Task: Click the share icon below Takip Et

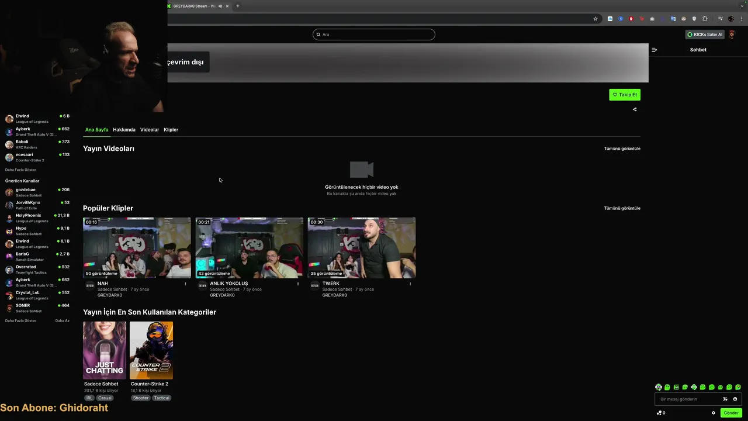Action: (x=635, y=109)
